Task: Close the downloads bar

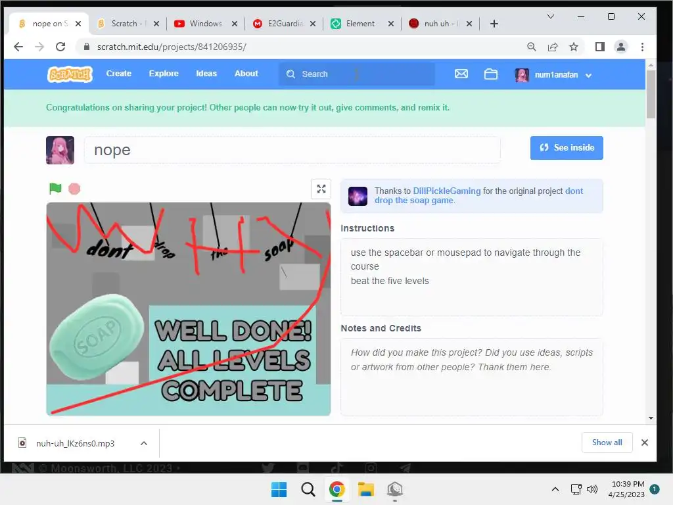Action: [x=644, y=443]
